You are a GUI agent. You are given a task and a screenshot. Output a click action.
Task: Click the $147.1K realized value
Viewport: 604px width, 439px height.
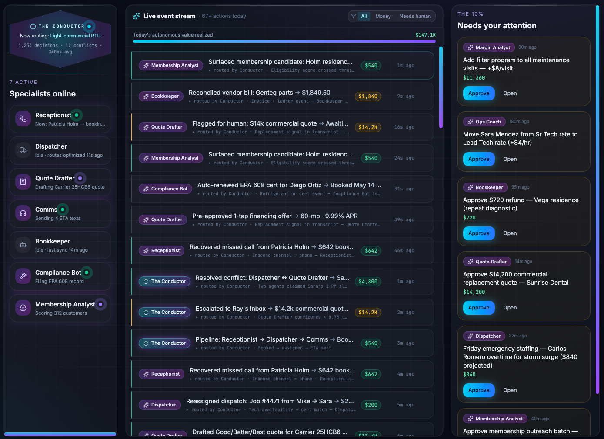click(x=426, y=35)
